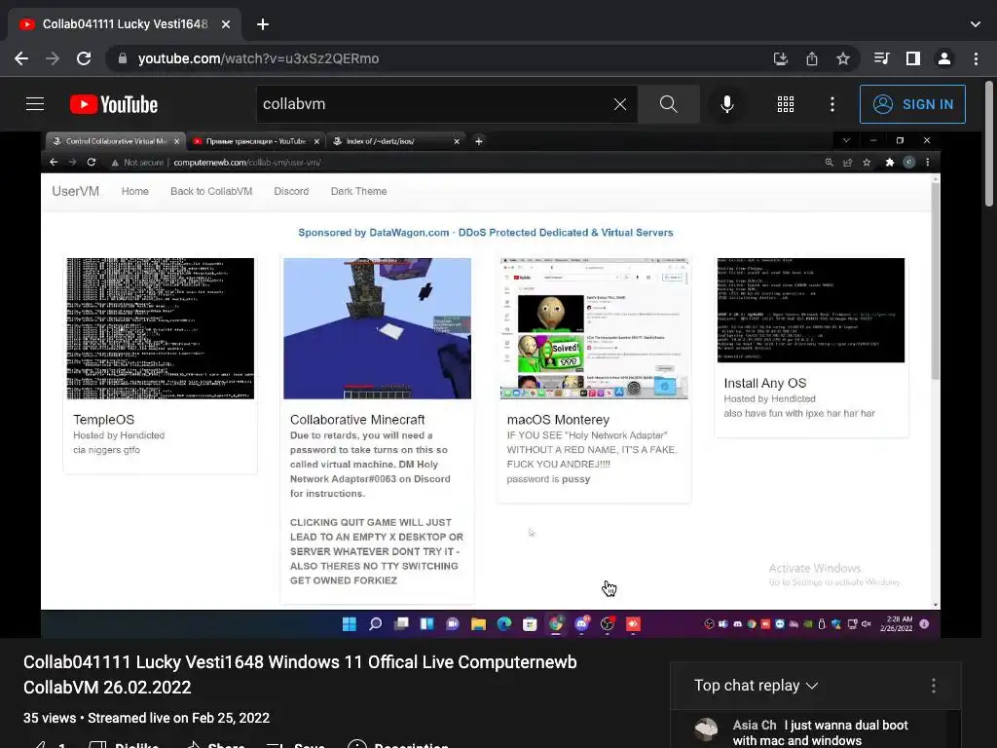Screen dimensions: 997x748
Task: Click the TempleOS title text
Action: click(x=103, y=420)
